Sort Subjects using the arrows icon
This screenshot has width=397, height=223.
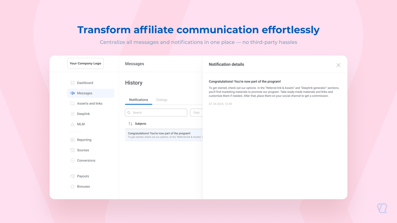click(131, 124)
